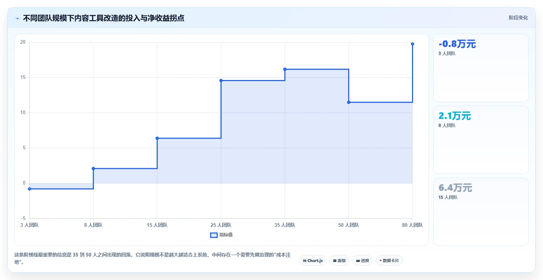Click the data point for 3 人团队
Image resolution: width=543 pixels, height=280 pixels.
coord(29,189)
